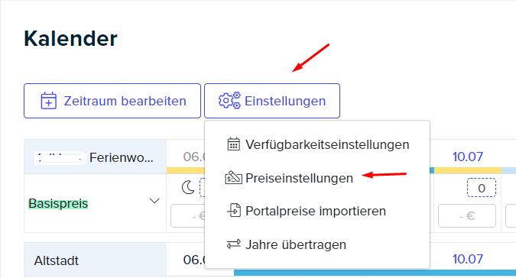Image resolution: width=516 pixels, height=278 pixels.
Task: Select the Altstadt property row label
Action: click(x=57, y=260)
